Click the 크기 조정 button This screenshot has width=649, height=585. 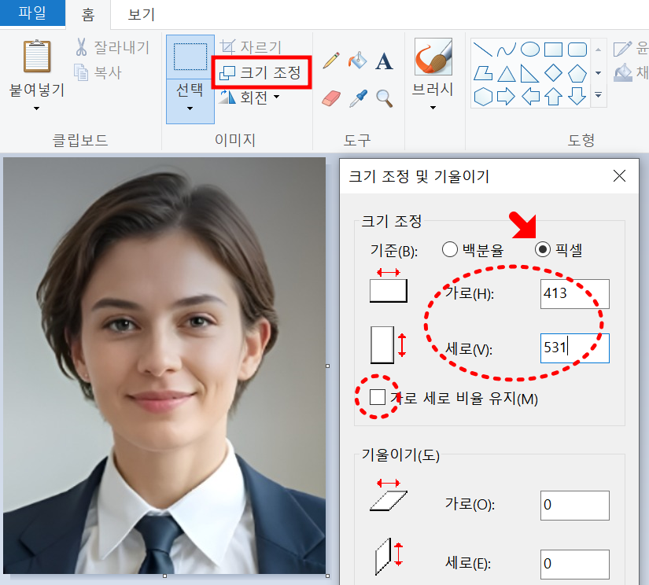tap(261, 72)
